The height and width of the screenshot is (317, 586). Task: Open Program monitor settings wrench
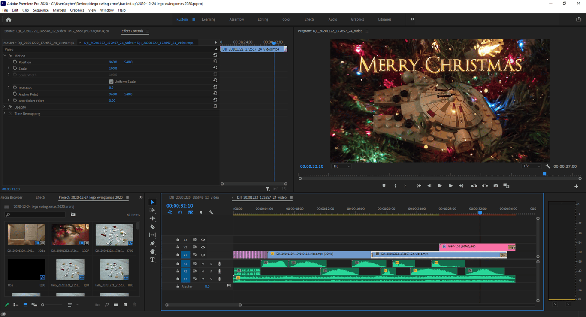coord(547,166)
